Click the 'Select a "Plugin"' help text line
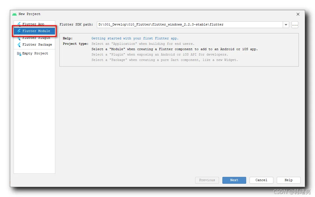 click(160, 55)
